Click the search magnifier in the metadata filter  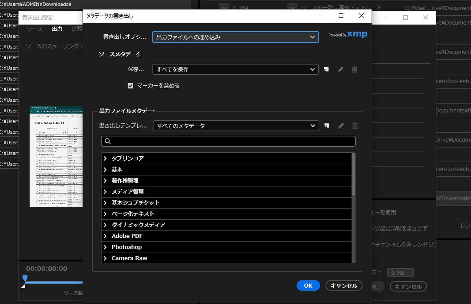point(108,141)
